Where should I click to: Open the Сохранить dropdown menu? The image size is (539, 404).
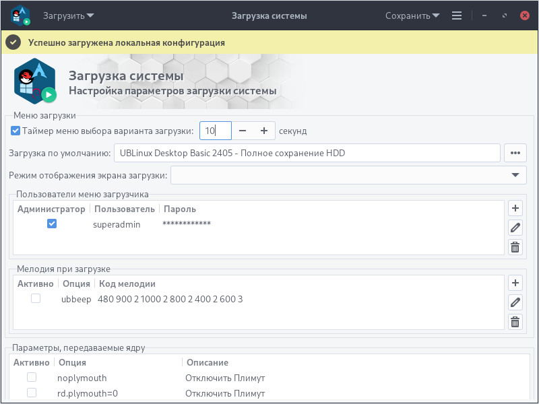point(412,15)
